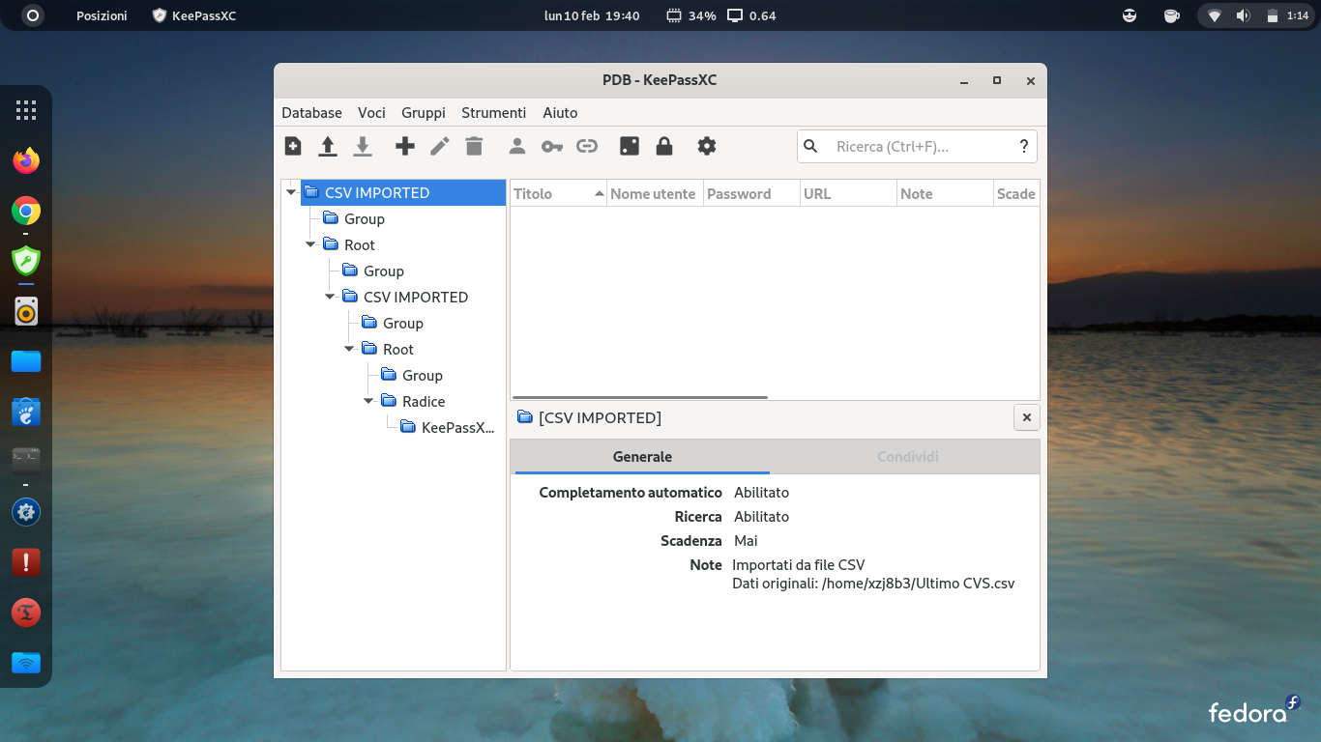
Task: Open the Firefox icon in the dock
Action: [26, 160]
